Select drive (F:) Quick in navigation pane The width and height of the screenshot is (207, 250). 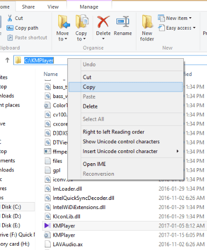(17, 234)
